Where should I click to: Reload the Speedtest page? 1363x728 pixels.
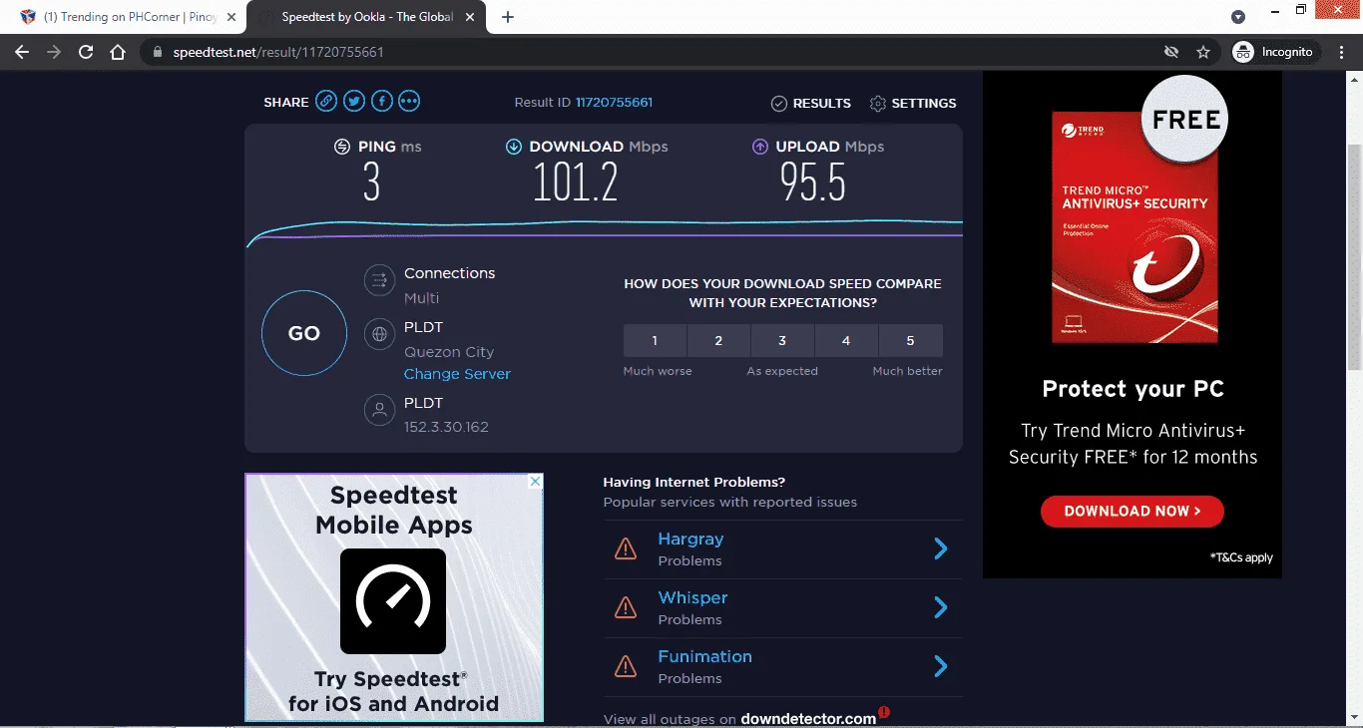coord(86,52)
